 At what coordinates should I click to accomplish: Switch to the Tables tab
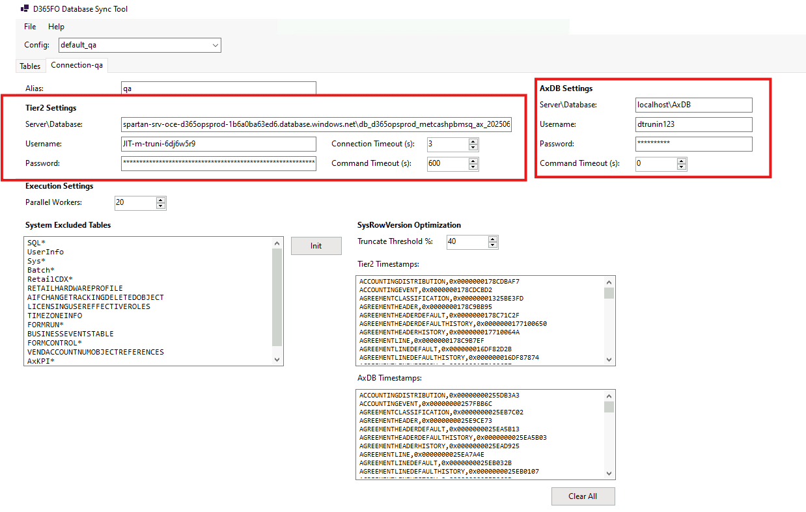(x=30, y=66)
